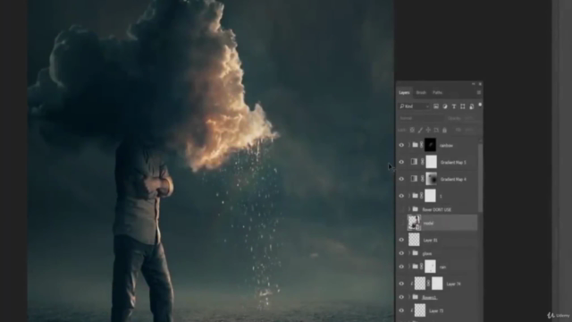This screenshot has height=322, width=572.
Task: Select the 'Layer 74' layer name
Action: pos(453,284)
